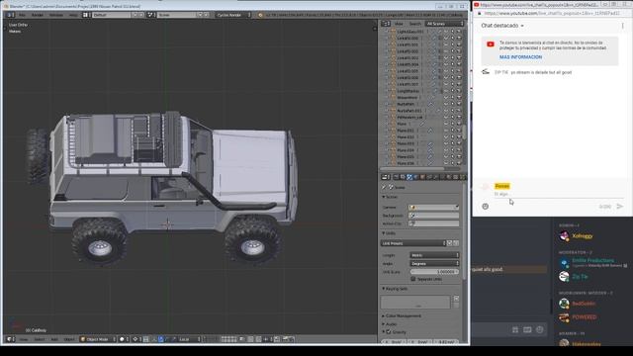The image size is (633, 356).
Task: Open the Object Mode dropdown
Action: [99, 339]
